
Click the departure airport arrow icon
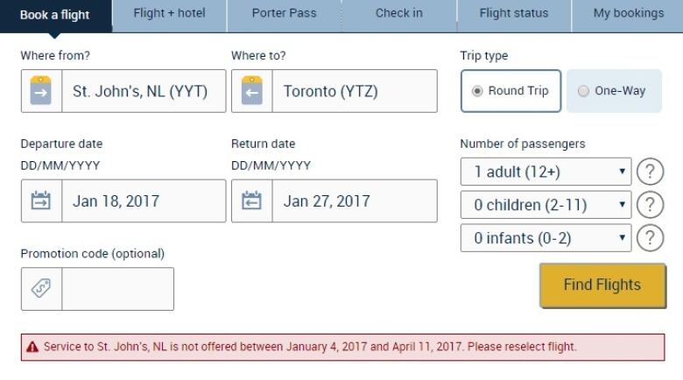pos(40,91)
